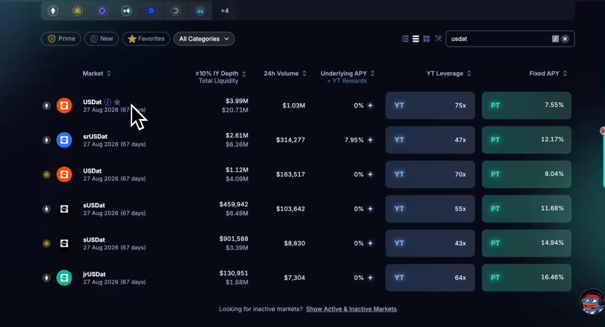Switch to grid card view icon
Image resolution: width=605 pixels, height=327 pixels.
pyautogui.click(x=427, y=39)
